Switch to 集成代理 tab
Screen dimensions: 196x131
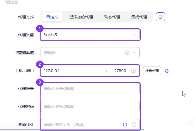coord(139,17)
